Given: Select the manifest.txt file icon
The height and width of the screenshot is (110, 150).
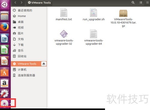Looking at the screenshot, I should [64, 13].
